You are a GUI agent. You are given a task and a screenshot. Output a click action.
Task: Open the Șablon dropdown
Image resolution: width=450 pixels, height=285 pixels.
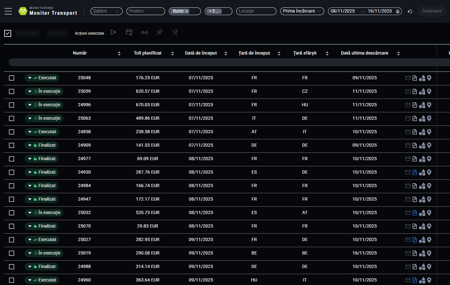106,11
